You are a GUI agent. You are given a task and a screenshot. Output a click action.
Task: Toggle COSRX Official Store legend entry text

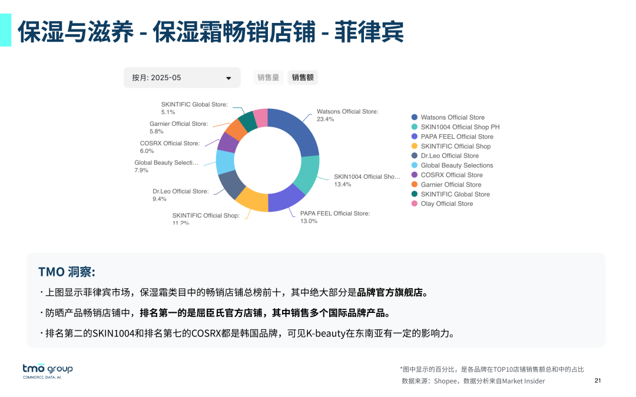tap(452, 175)
